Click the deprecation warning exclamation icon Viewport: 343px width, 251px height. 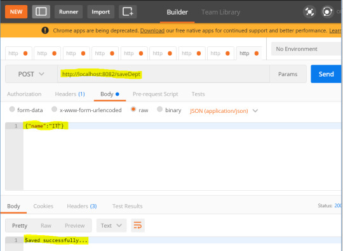pyautogui.click(x=45, y=30)
